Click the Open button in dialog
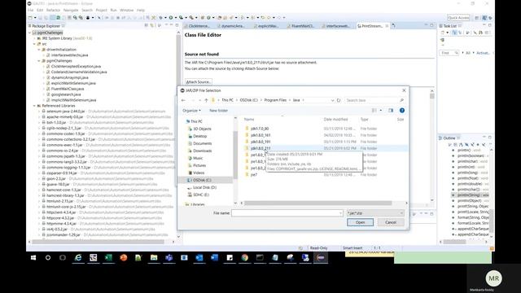Image resolution: width=521 pixels, height=293 pixels. pyautogui.click(x=360, y=222)
